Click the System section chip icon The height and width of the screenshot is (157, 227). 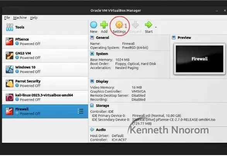click(x=92, y=53)
